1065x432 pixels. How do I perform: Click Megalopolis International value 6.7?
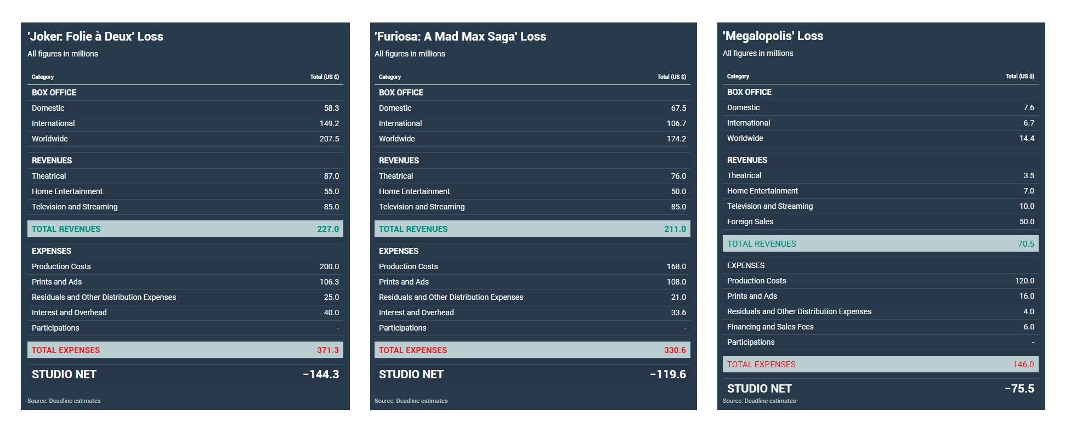[x=1029, y=123]
